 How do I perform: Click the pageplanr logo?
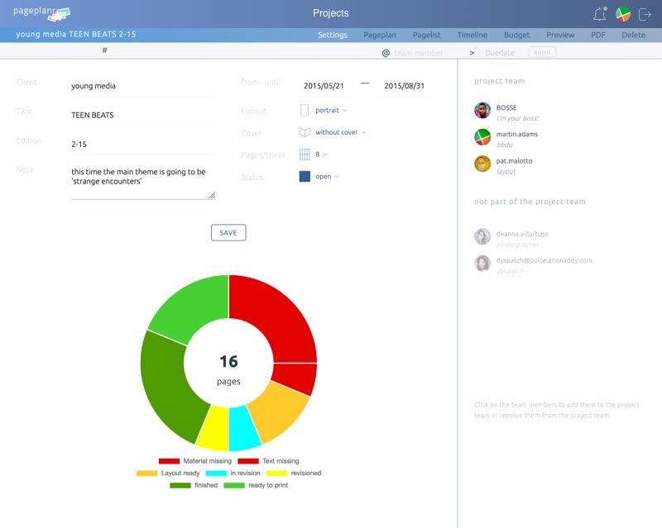point(41,13)
